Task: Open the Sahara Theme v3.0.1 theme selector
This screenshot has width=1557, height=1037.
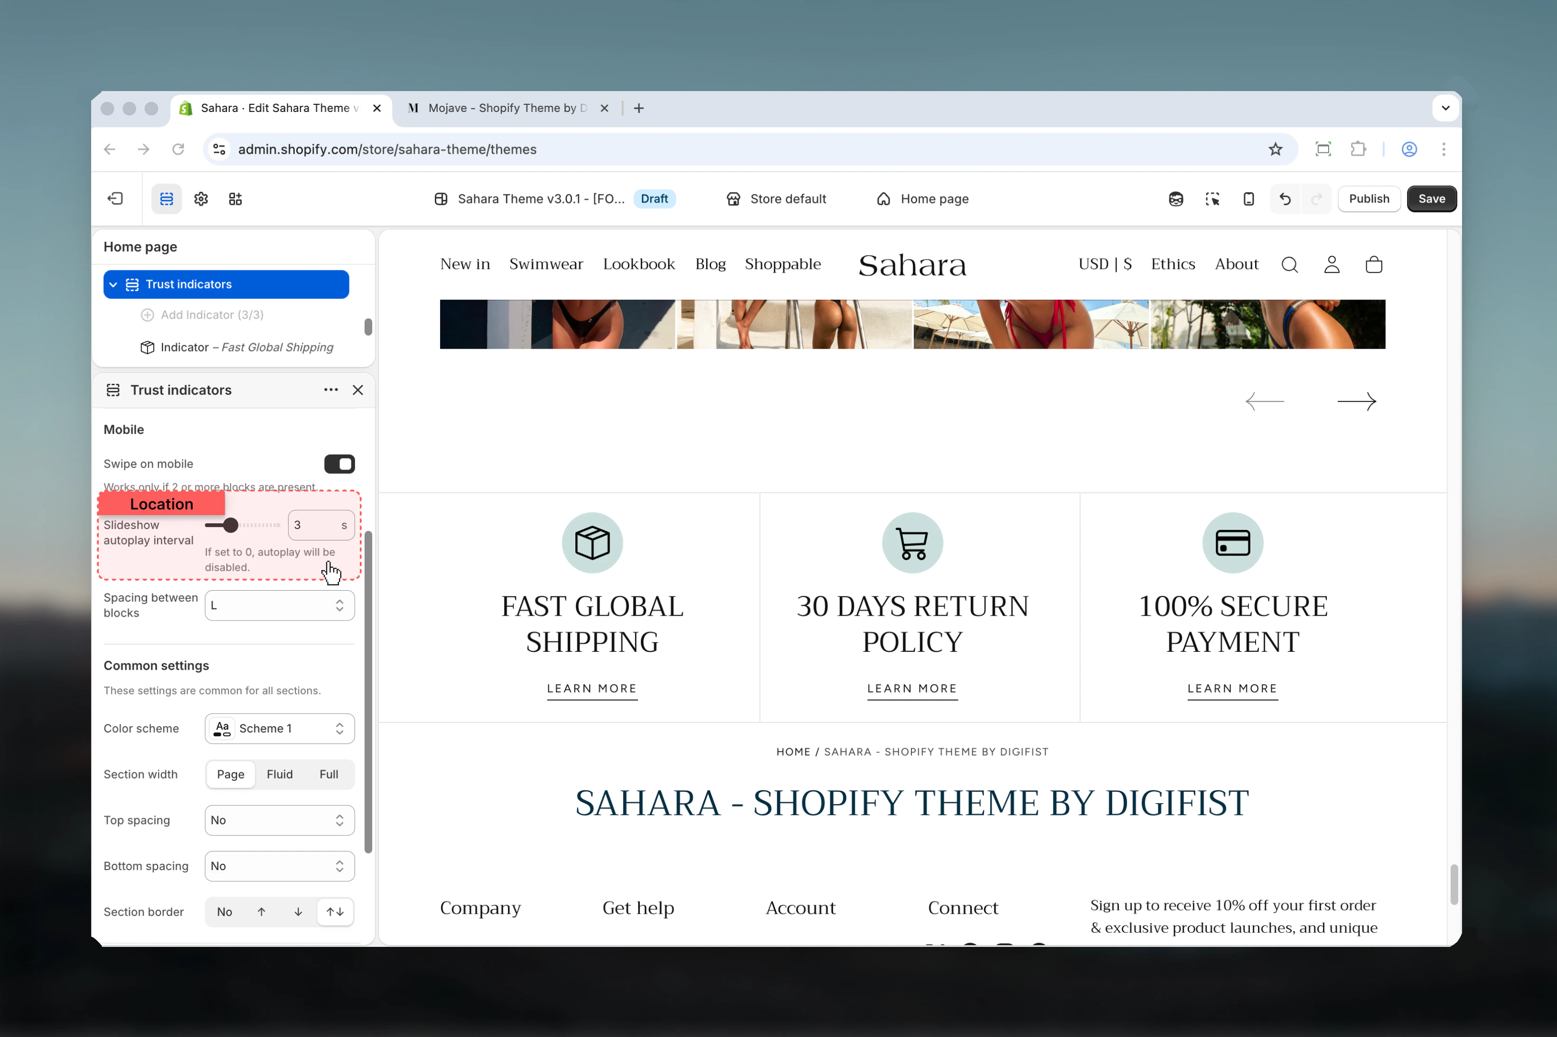Action: 554,199
